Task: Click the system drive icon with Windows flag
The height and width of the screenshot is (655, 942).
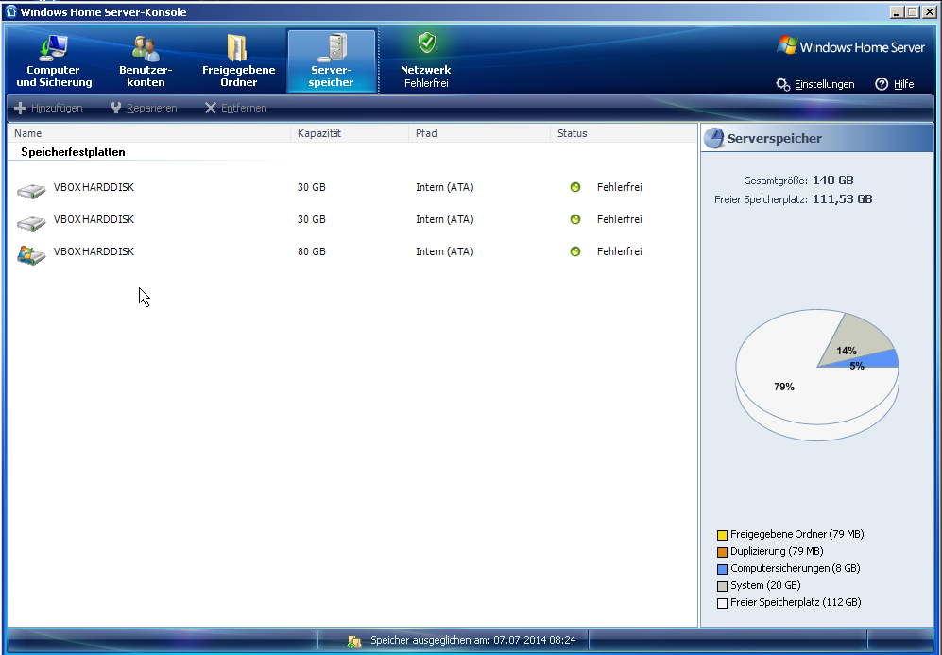Action: [31, 255]
